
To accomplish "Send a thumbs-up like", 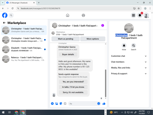I will point(104,104).
